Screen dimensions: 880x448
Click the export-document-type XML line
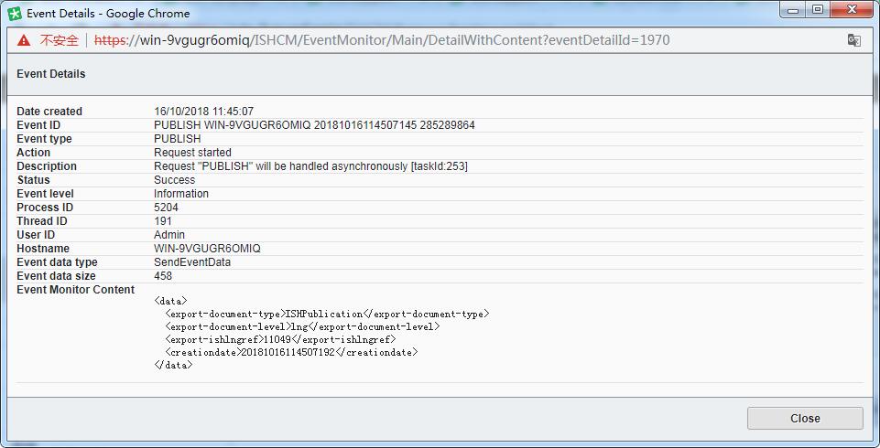pos(327,314)
